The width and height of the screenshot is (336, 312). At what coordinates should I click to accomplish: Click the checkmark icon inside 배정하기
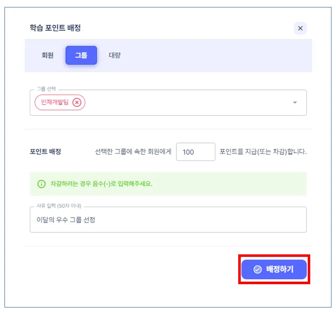click(257, 269)
